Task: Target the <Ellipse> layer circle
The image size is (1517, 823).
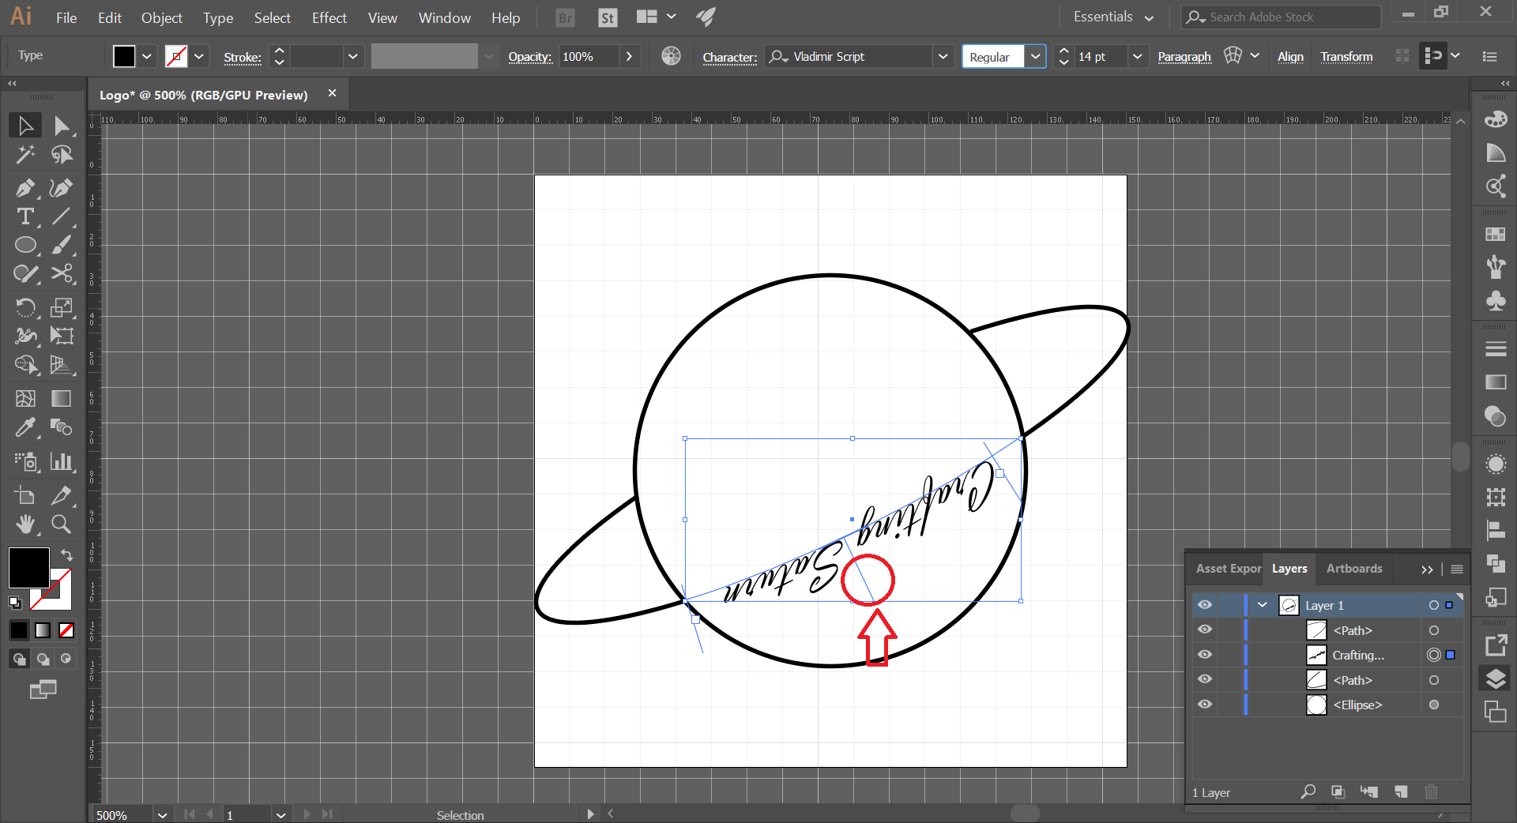Action: point(1433,705)
